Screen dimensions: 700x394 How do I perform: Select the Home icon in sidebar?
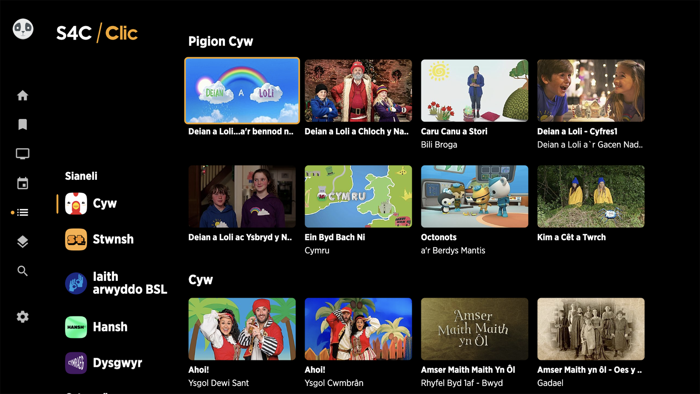tap(23, 95)
